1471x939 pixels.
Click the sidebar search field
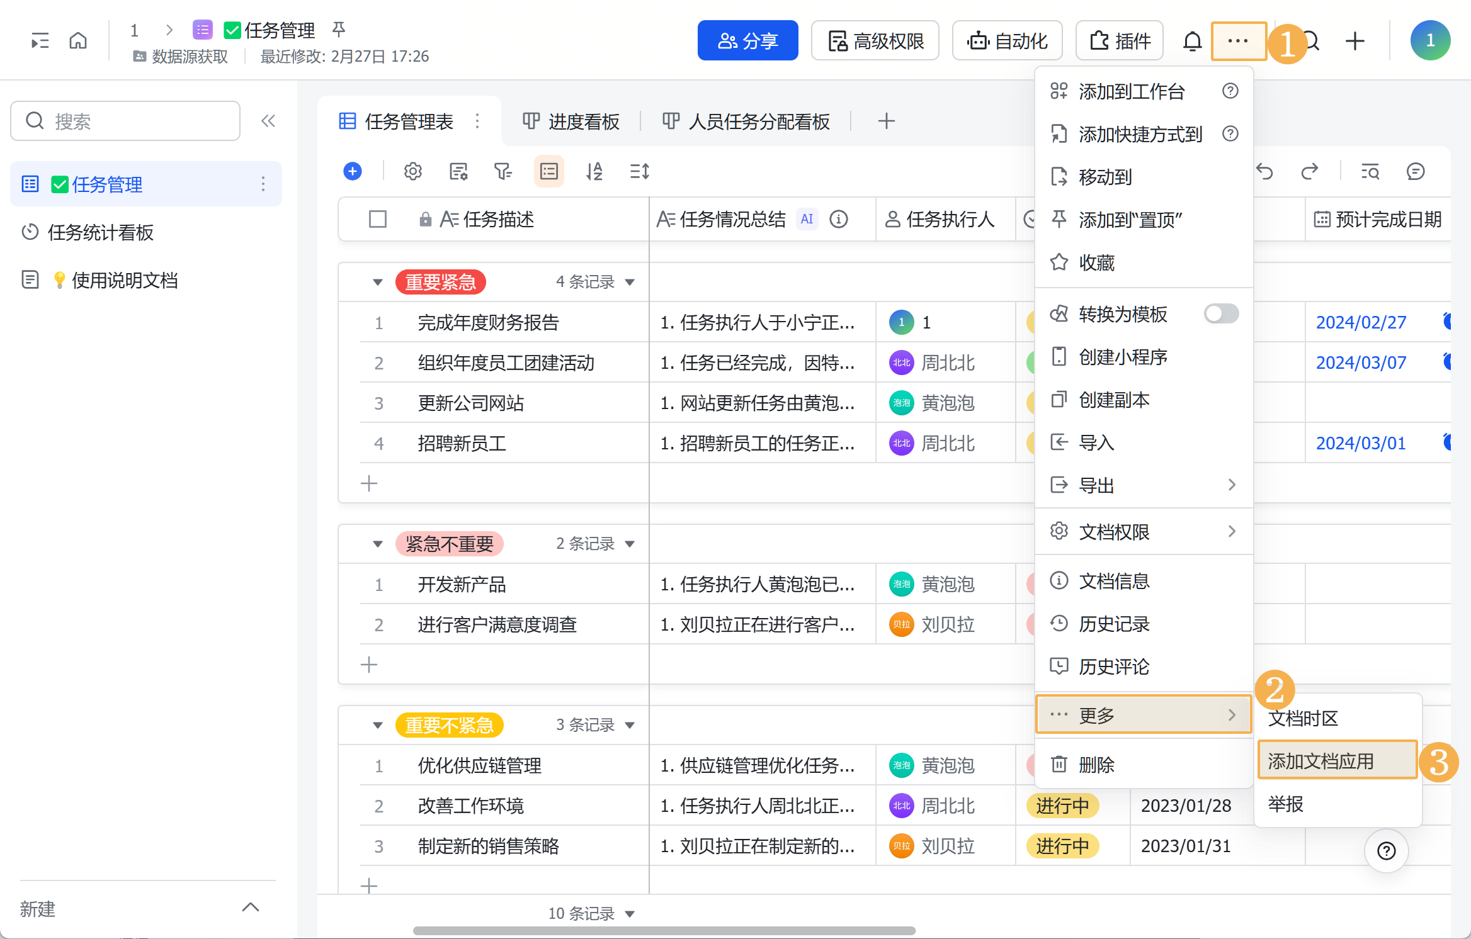125,121
